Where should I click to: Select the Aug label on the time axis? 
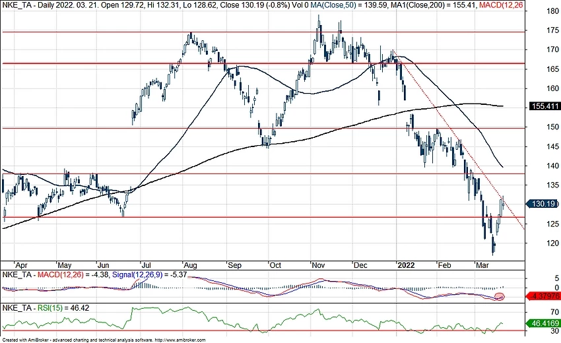click(190, 265)
